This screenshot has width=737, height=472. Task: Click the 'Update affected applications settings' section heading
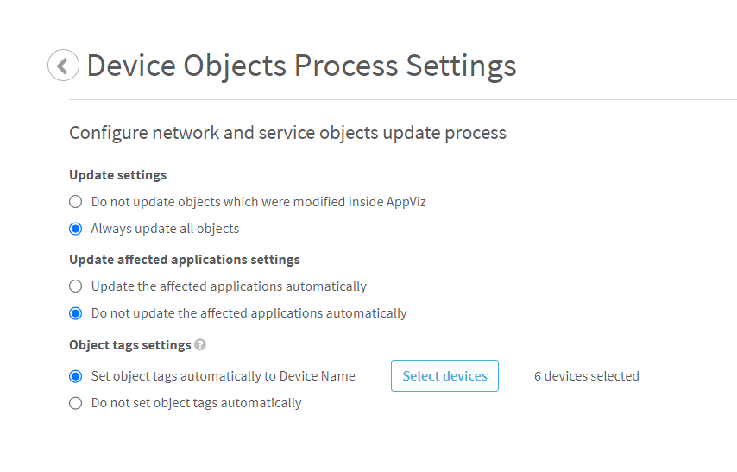[184, 260]
